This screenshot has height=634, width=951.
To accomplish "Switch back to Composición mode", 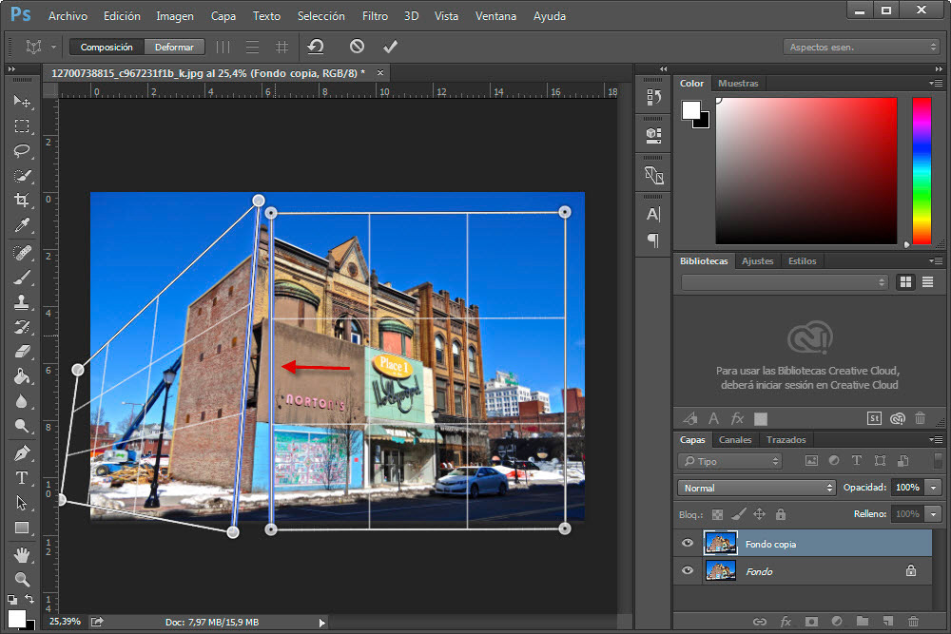I will tap(106, 46).
